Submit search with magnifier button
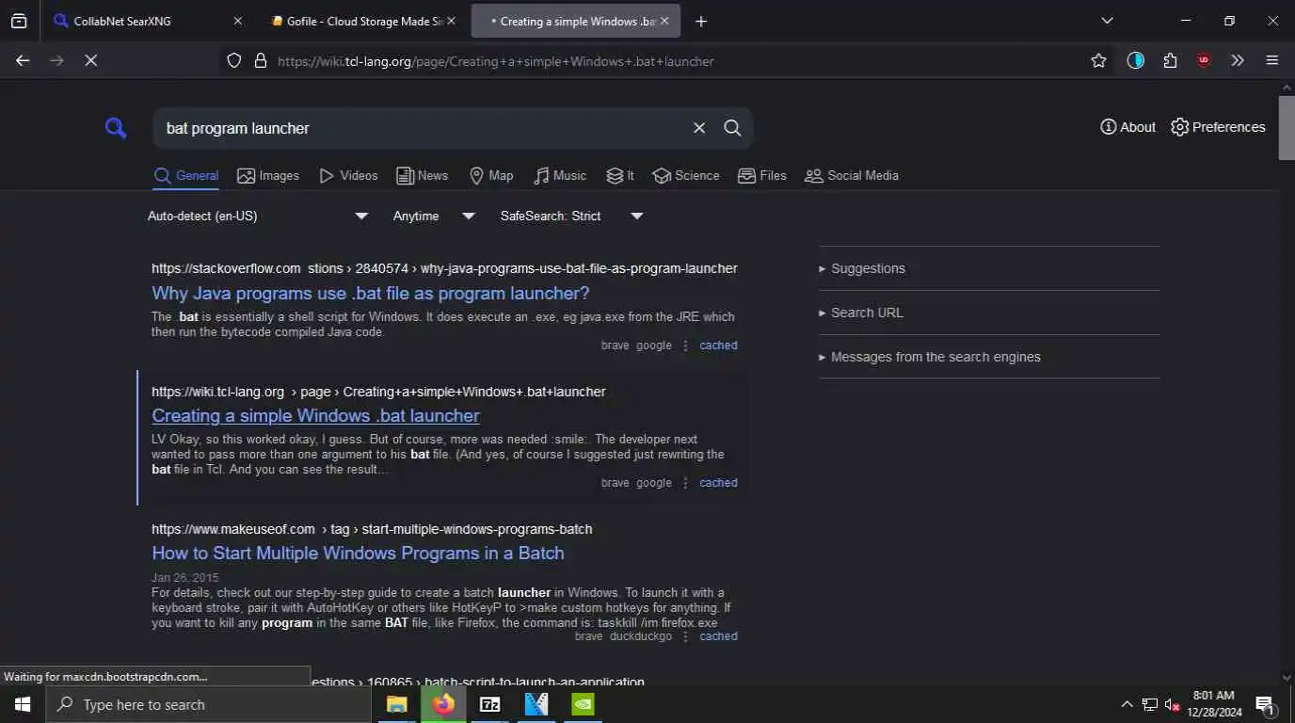 coord(732,128)
